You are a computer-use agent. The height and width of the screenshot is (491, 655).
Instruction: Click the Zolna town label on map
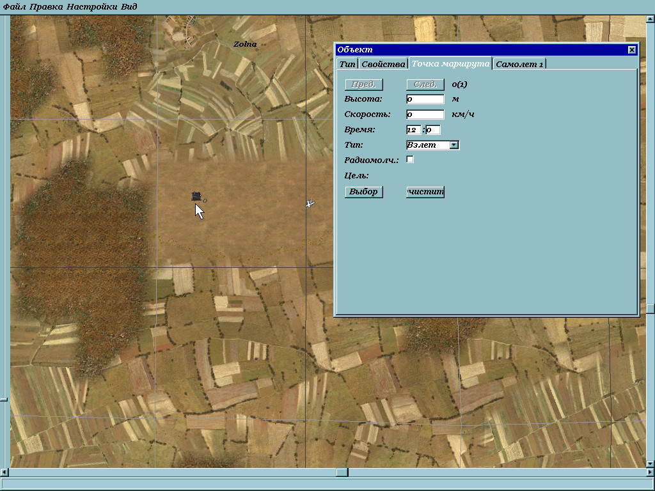(245, 44)
